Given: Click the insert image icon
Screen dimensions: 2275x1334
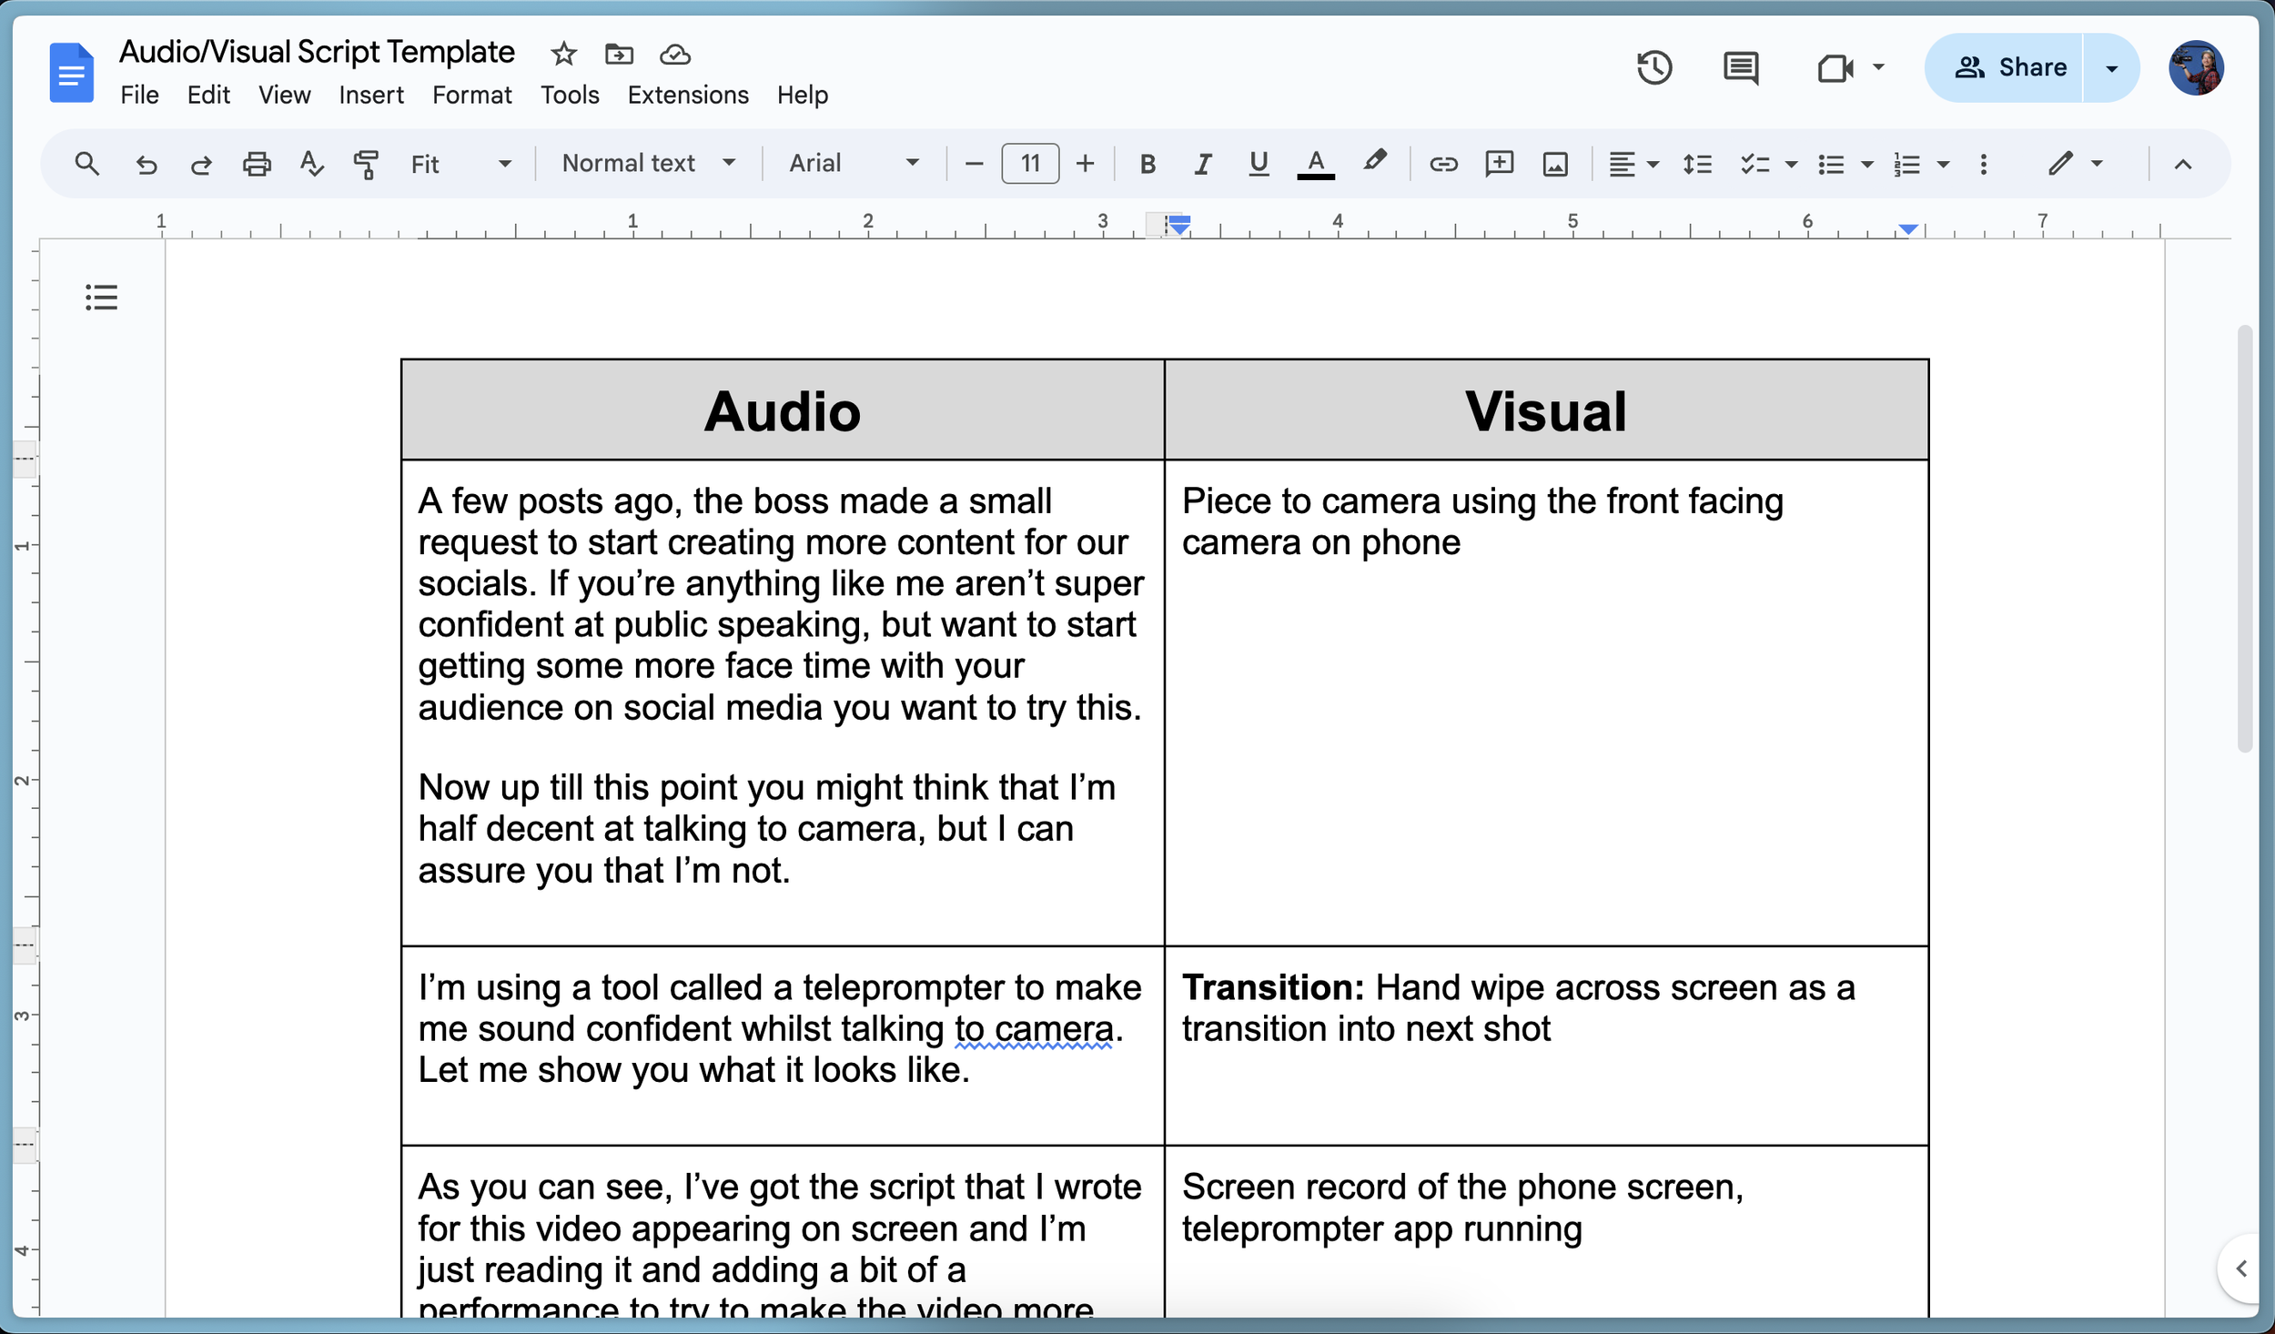Looking at the screenshot, I should 1555,164.
